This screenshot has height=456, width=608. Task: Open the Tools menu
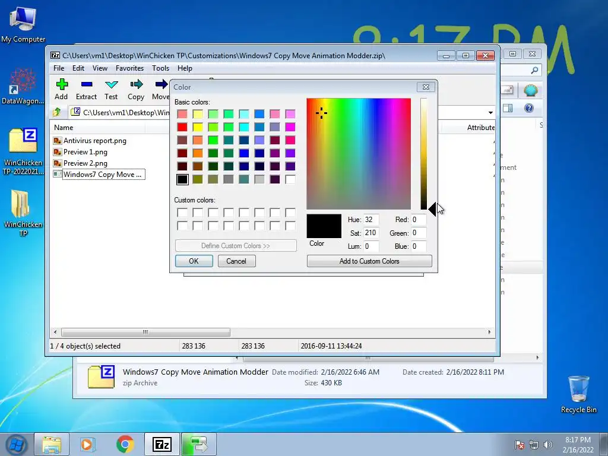pos(160,68)
